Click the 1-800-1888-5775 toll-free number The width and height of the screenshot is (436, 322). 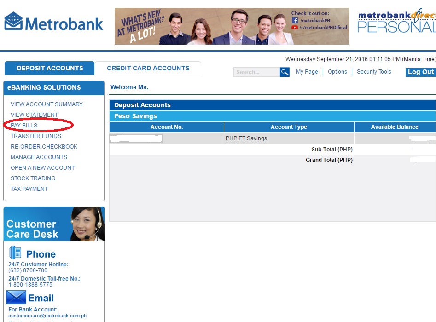[x=30, y=284]
